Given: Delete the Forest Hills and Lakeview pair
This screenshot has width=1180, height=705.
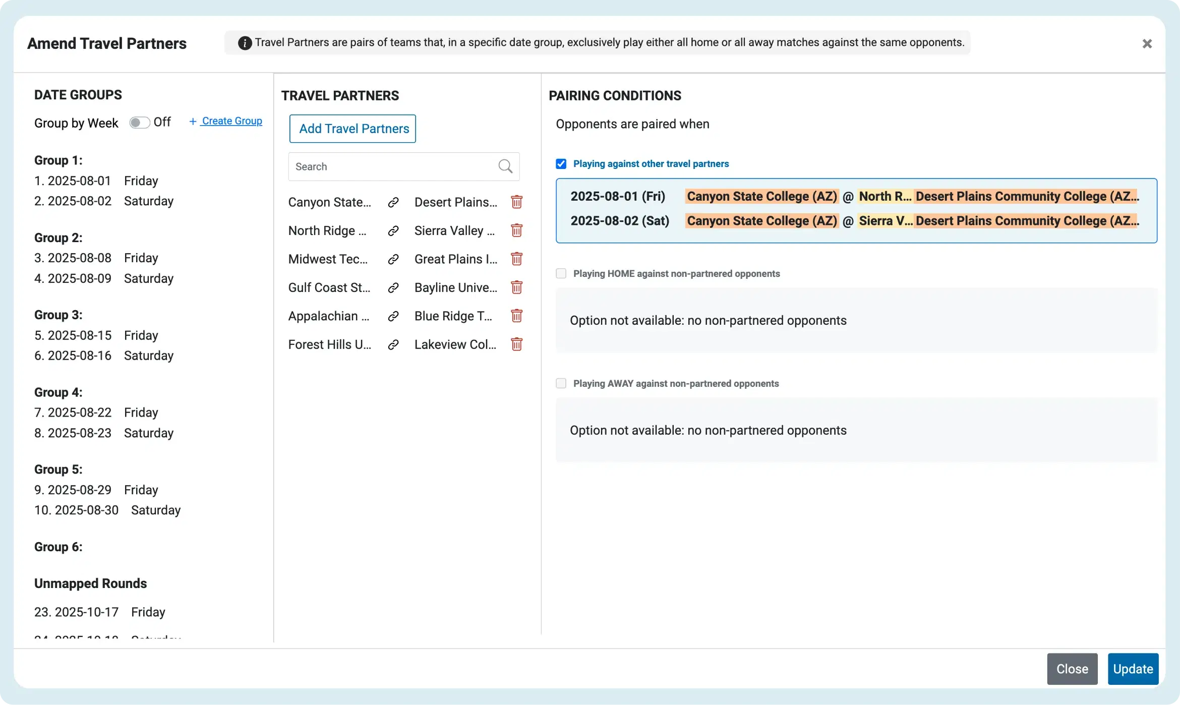Looking at the screenshot, I should (516, 344).
